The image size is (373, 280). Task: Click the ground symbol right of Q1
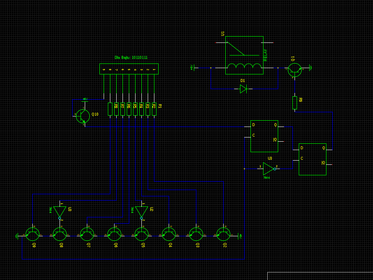pyautogui.click(x=310, y=67)
